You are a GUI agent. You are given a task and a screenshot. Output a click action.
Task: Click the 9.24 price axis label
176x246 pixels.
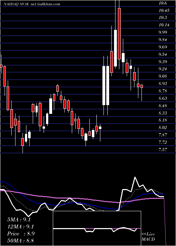click(x=163, y=69)
